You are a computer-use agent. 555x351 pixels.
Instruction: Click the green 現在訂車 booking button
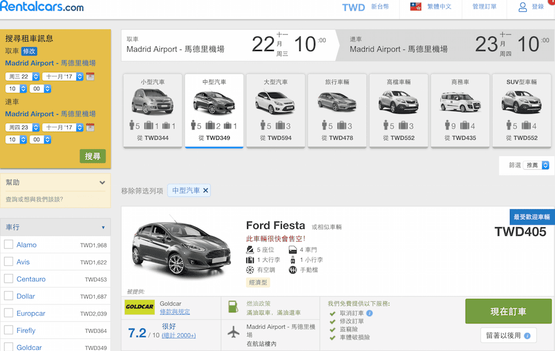point(508,311)
